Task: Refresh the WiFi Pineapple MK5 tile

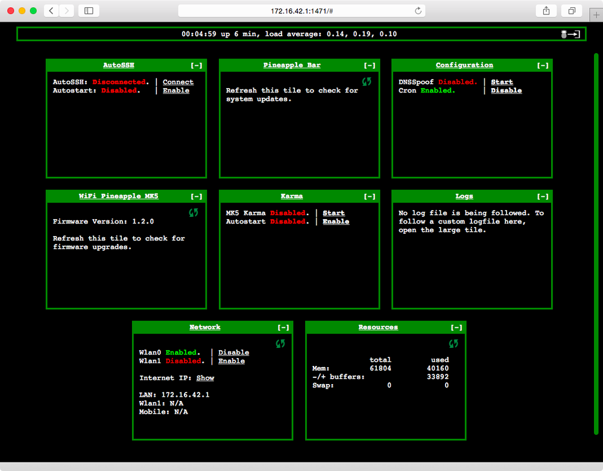Action: click(x=194, y=212)
